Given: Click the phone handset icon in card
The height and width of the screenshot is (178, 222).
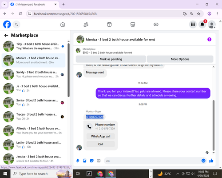Looking at the screenshot, I should (x=89, y=126).
